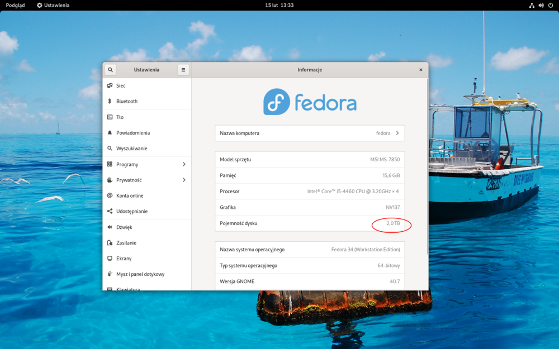Click the Typ systemu operacyjnego label
Viewport: 559px width, 349px height.
(x=249, y=266)
